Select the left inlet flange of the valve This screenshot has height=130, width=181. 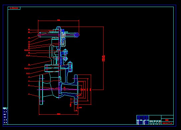[x=41, y=90]
